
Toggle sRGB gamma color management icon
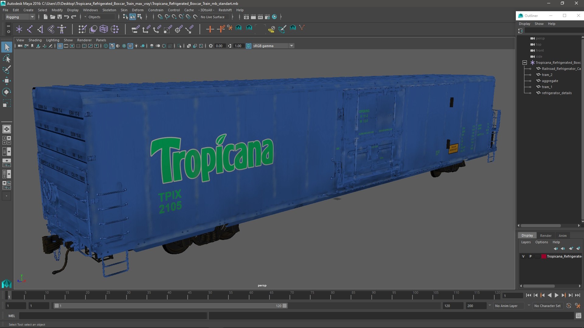pos(249,46)
